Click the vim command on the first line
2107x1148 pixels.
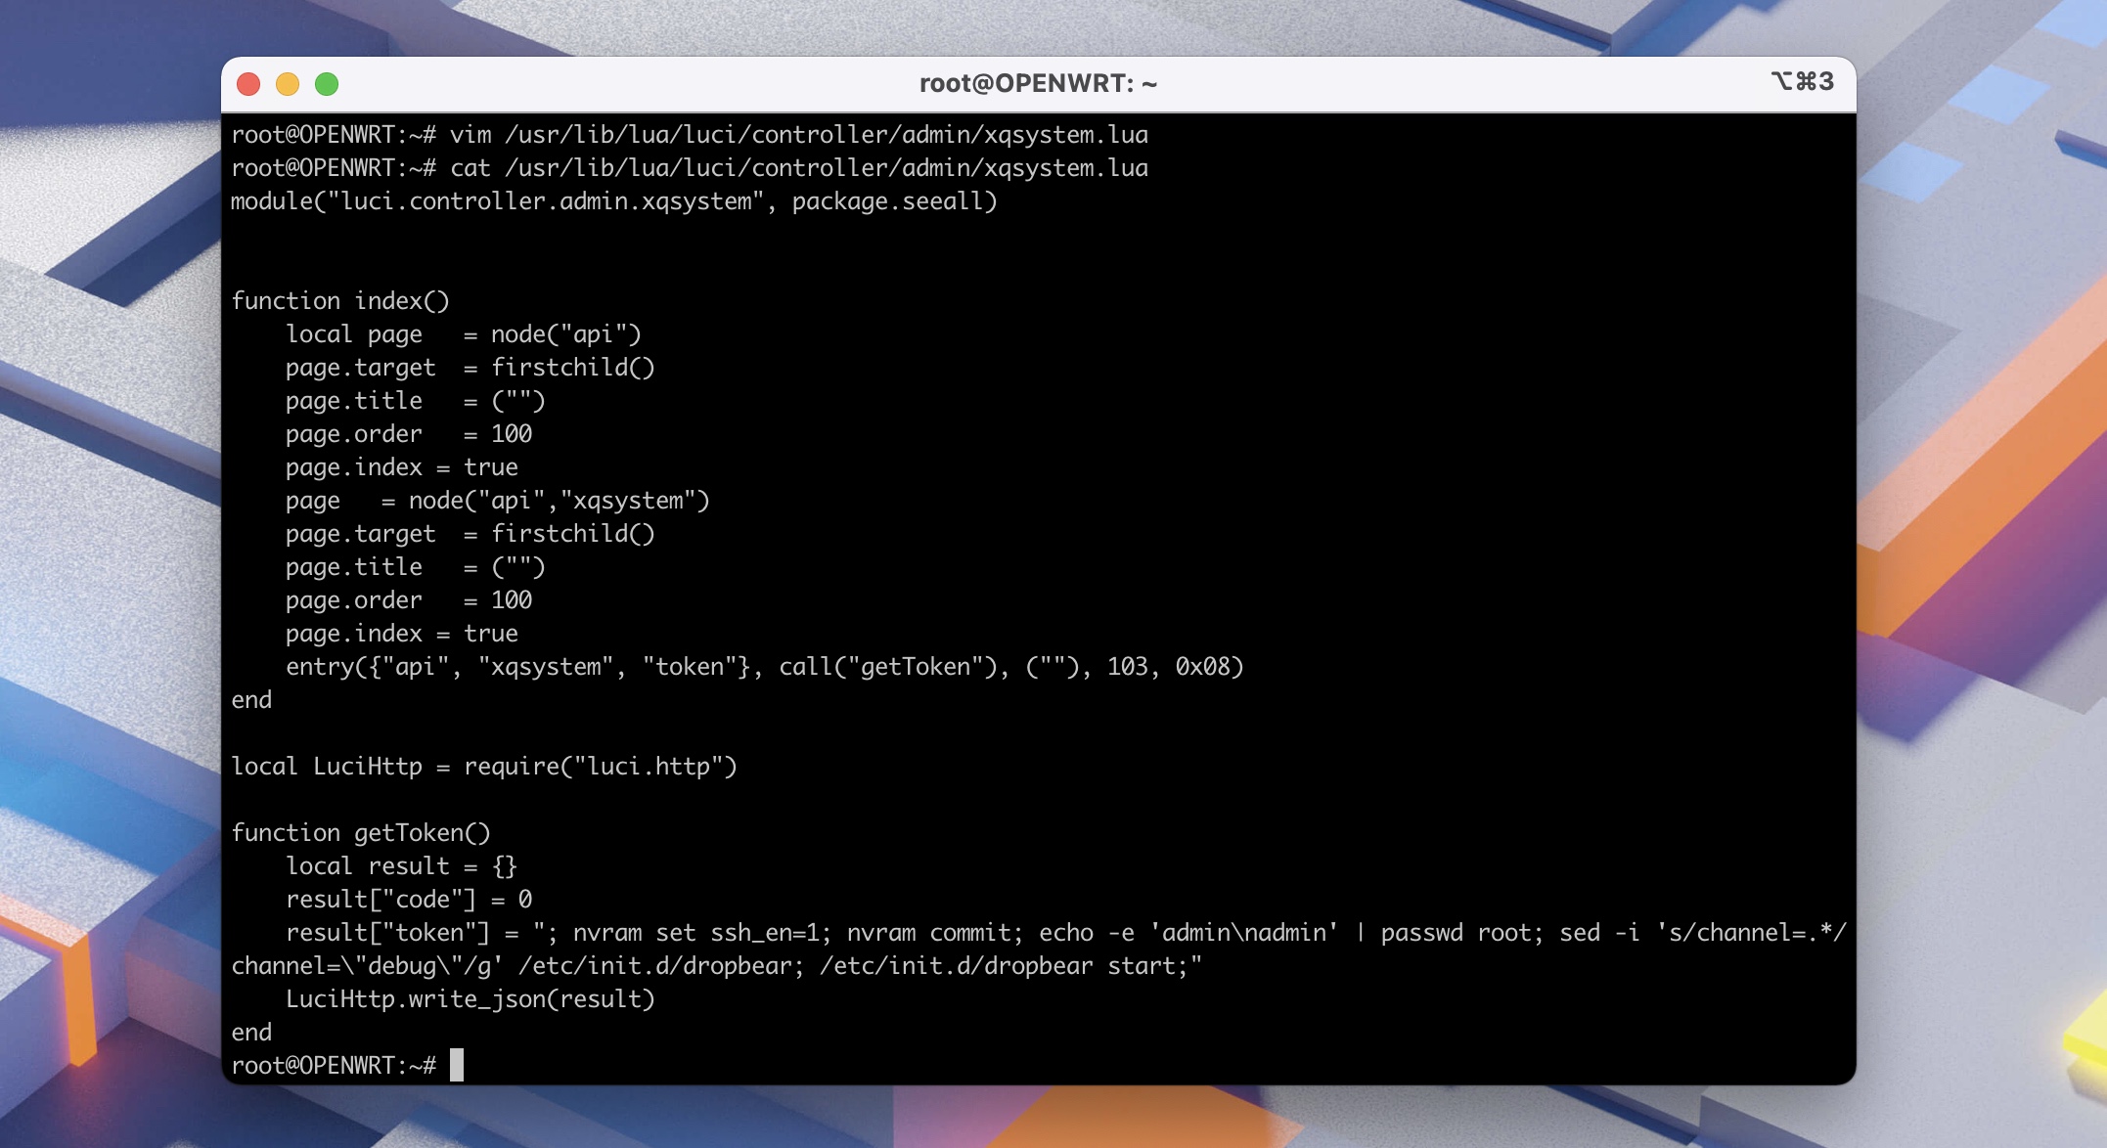click(471, 135)
